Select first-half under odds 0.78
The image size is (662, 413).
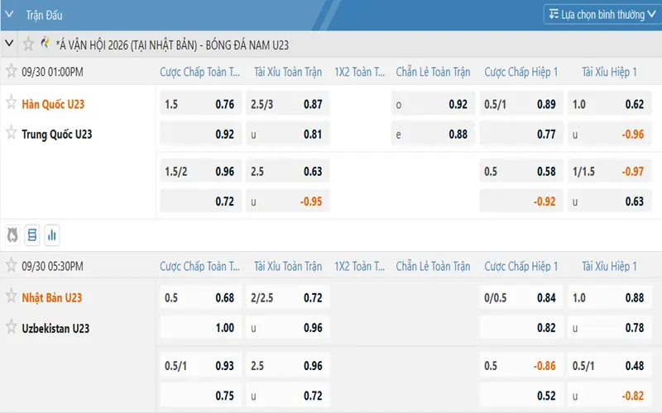click(x=610, y=327)
